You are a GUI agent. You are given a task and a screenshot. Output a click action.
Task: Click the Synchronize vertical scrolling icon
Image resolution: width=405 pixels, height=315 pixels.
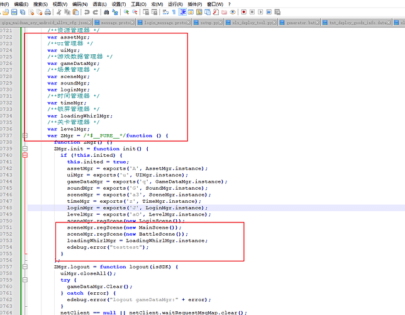[x=146, y=12]
